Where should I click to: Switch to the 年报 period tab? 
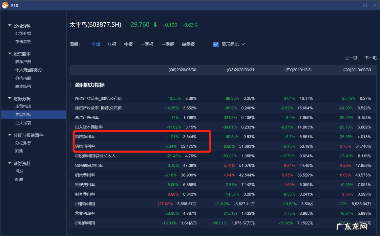112,44
